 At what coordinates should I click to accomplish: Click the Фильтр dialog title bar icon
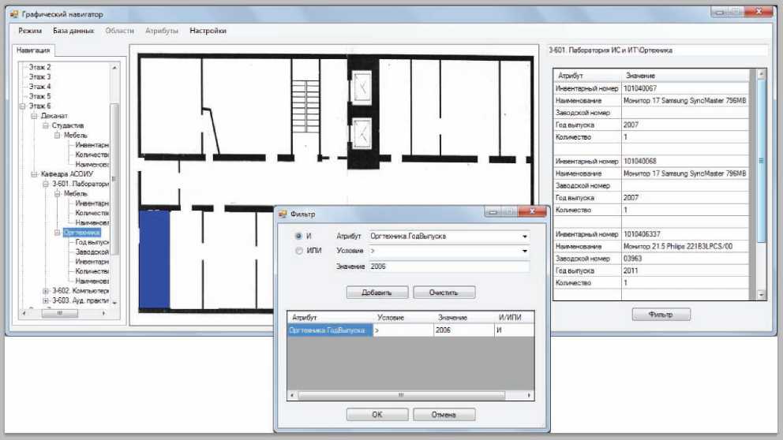[x=283, y=213]
